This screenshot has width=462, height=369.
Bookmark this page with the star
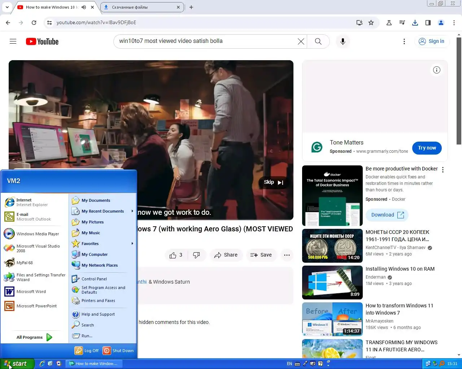pyautogui.click(x=371, y=22)
